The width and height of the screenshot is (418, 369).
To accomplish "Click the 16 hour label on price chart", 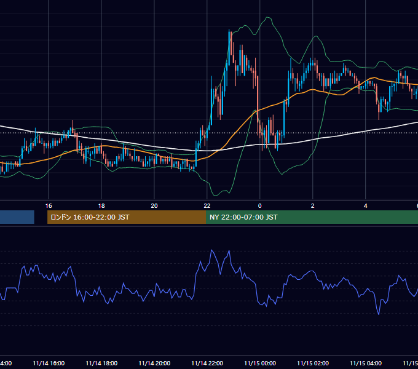I will 49,206.
